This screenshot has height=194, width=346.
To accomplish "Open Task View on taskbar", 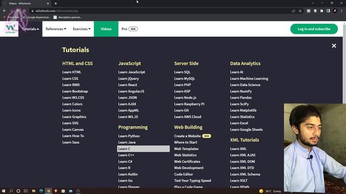I will point(25,191).
